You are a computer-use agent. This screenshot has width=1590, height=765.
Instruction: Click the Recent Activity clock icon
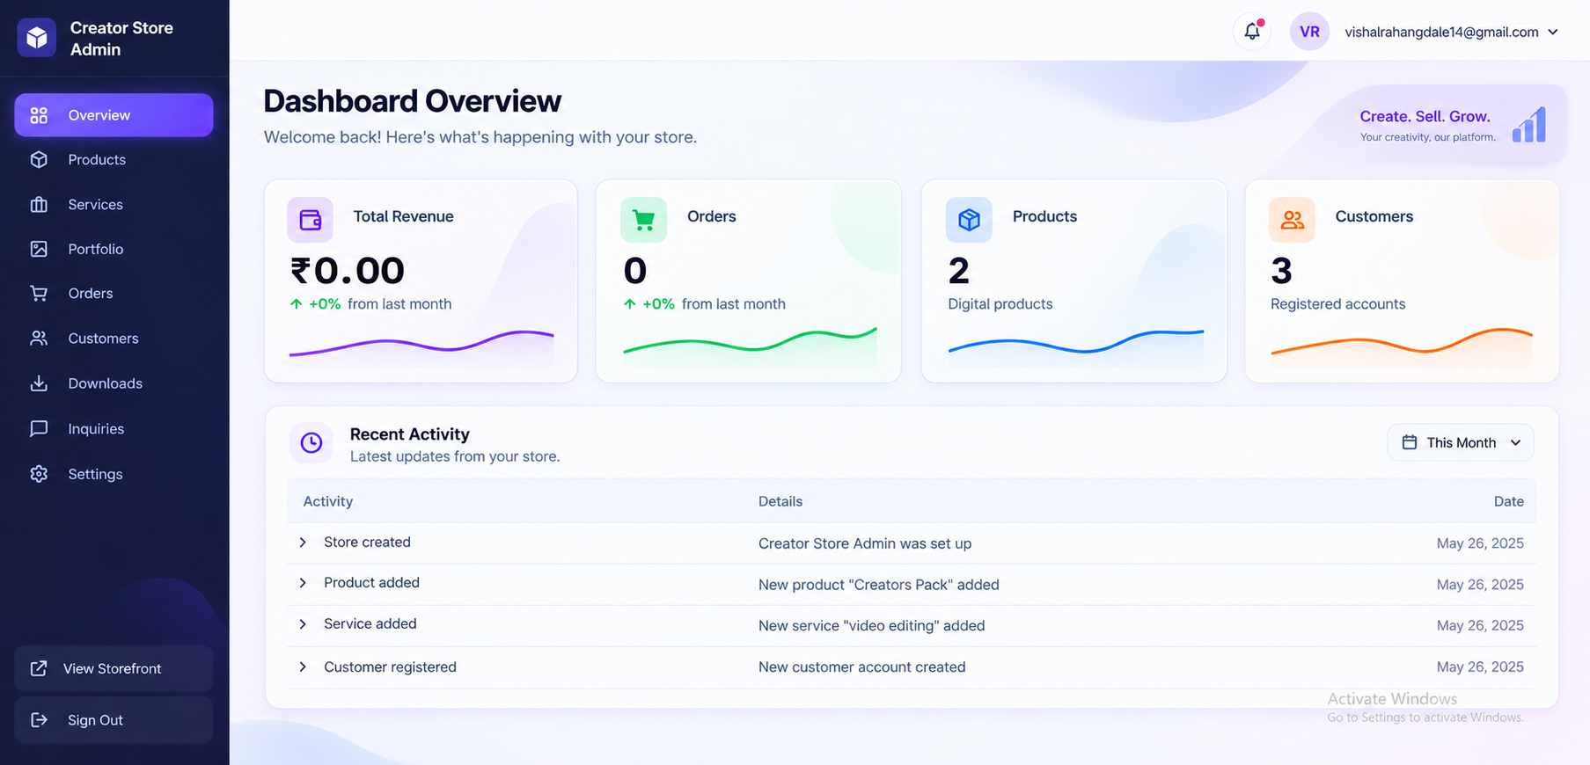coord(311,443)
